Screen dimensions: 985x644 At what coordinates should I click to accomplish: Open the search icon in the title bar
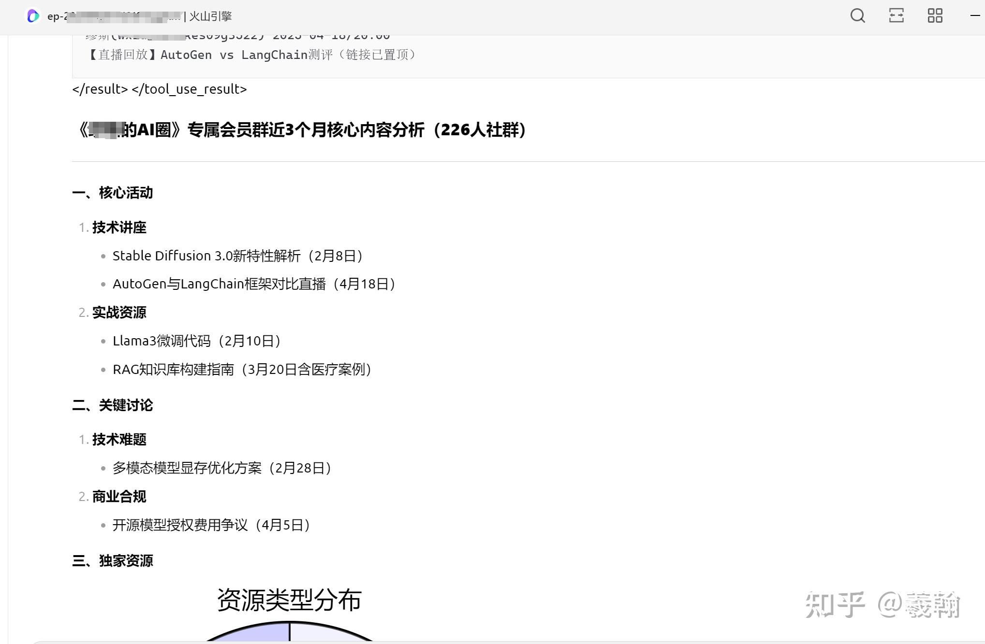tap(858, 16)
